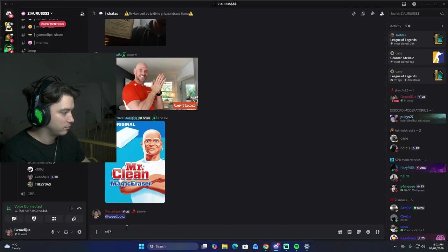Click member nejudesiu in member list
Image resolution: width=448 pixels, height=252 pixels.
[417, 238]
